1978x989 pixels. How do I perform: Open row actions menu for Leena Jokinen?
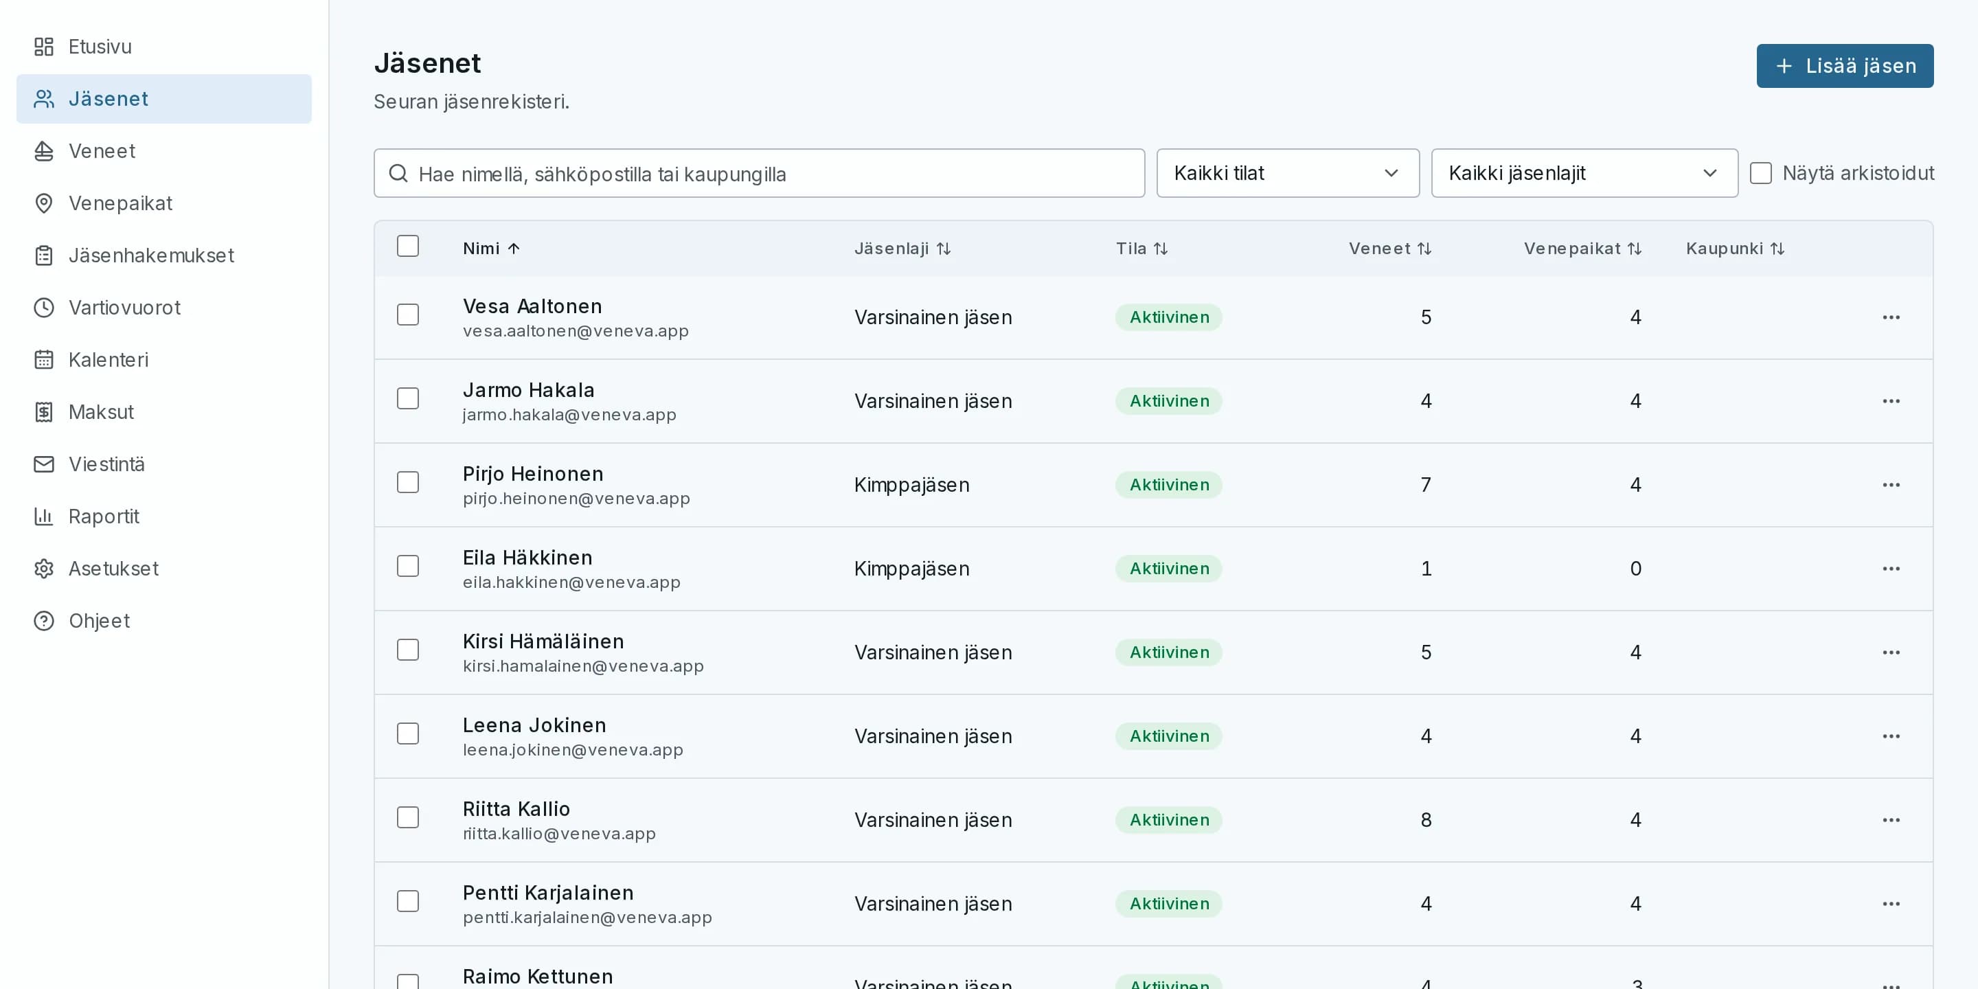1891,736
